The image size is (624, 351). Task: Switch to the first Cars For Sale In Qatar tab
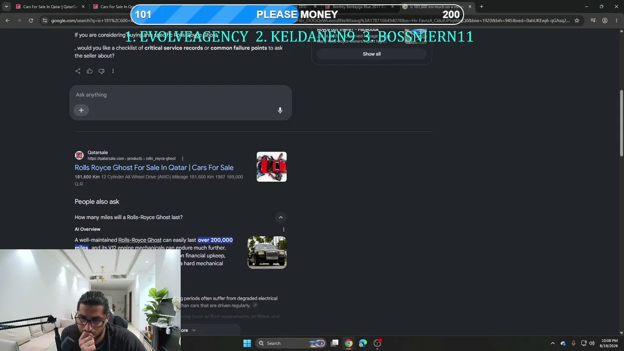coord(50,7)
